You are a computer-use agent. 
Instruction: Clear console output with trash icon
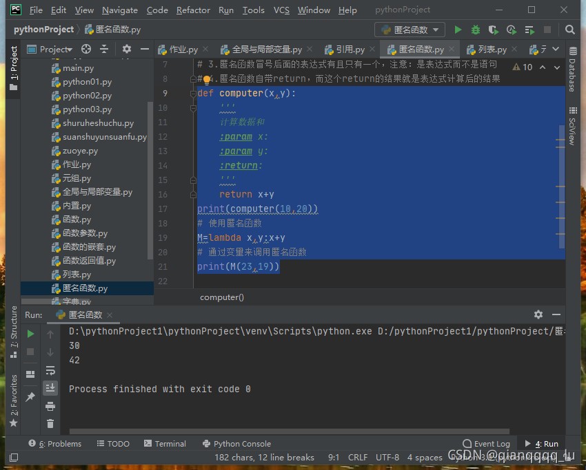50,424
